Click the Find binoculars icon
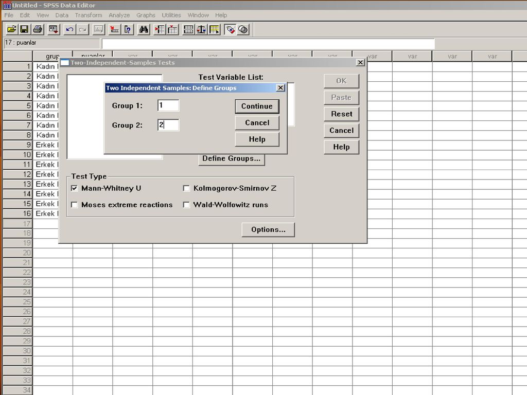The image size is (527, 395). pos(144,29)
